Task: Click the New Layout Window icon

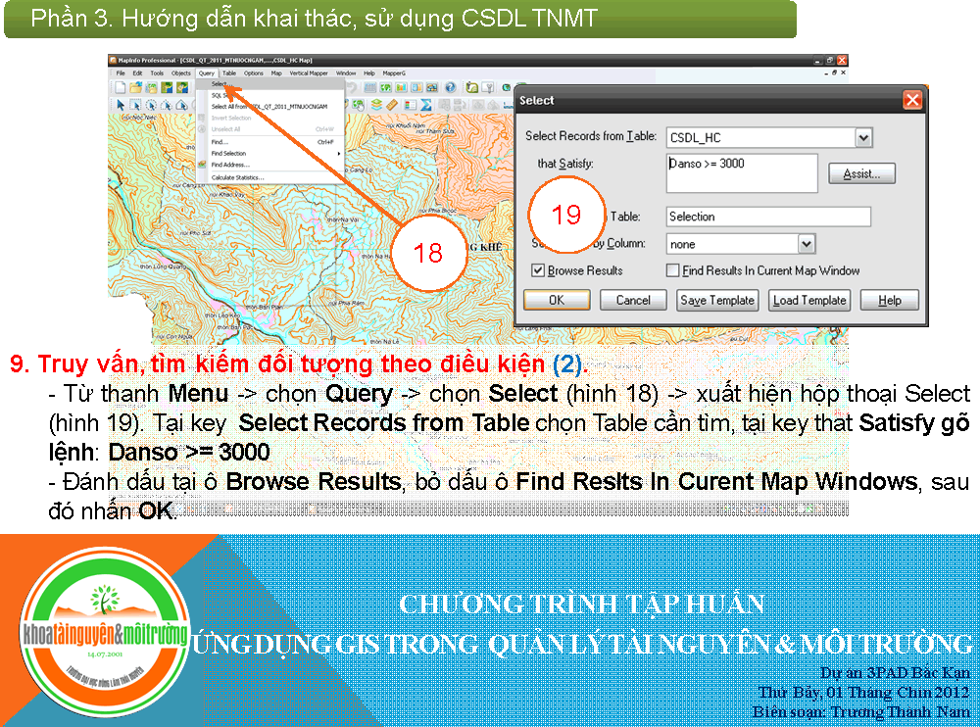Action: 416,87
